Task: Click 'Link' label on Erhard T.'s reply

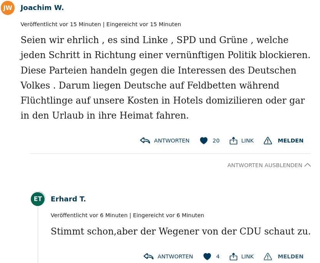Action: (x=247, y=256)
